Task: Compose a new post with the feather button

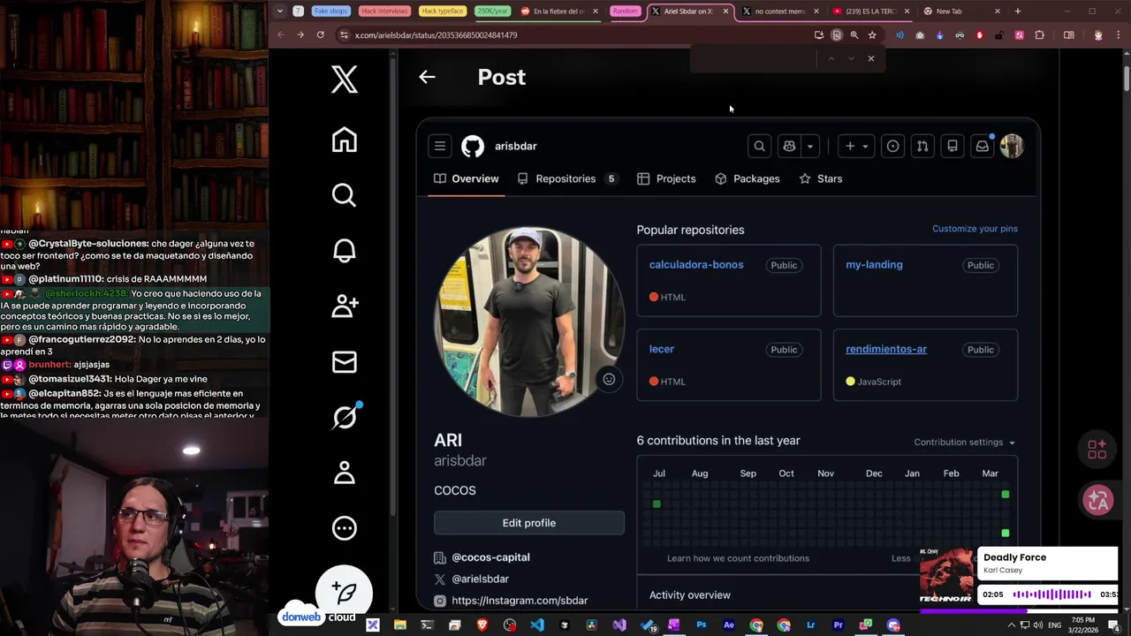Action: [345, 592]
